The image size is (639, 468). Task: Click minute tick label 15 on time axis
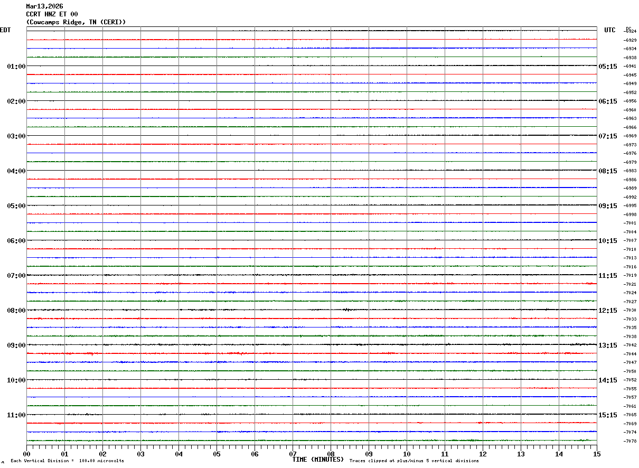coord(597,454)
